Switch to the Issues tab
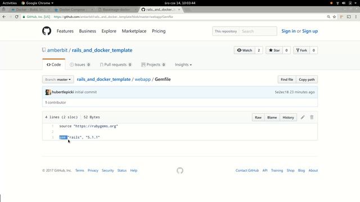Viewport: 360px width, 202px height. (x=80, y=65)
